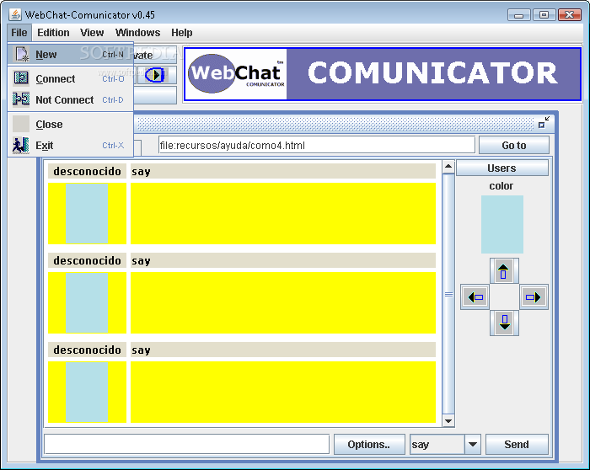Click the second yellow message body
Viewport: 590px width, 470px height.
click(x=283, y=302)
